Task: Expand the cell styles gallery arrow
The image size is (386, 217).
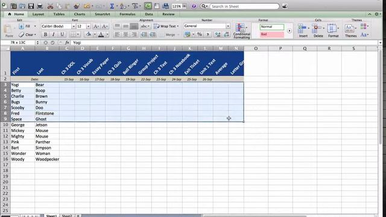Action: (289, 31)
